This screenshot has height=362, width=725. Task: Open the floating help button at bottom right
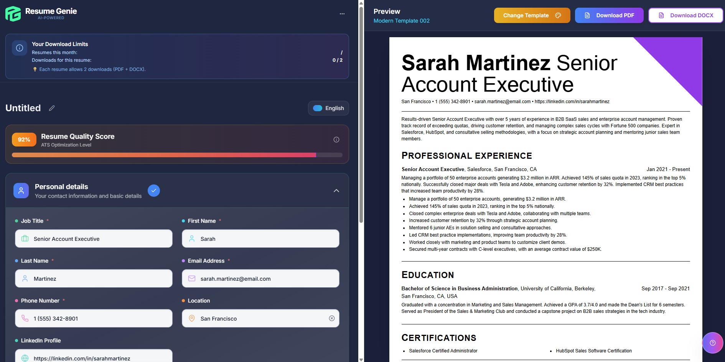(712, 342)
